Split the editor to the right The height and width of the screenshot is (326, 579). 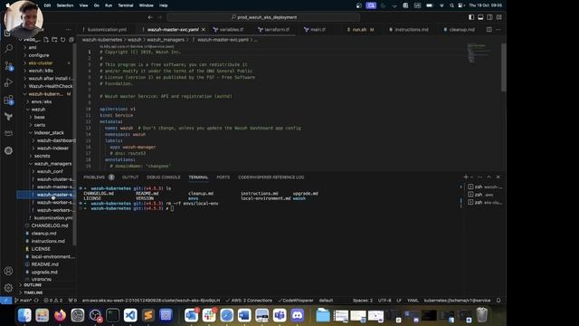(x=489, y=30)
